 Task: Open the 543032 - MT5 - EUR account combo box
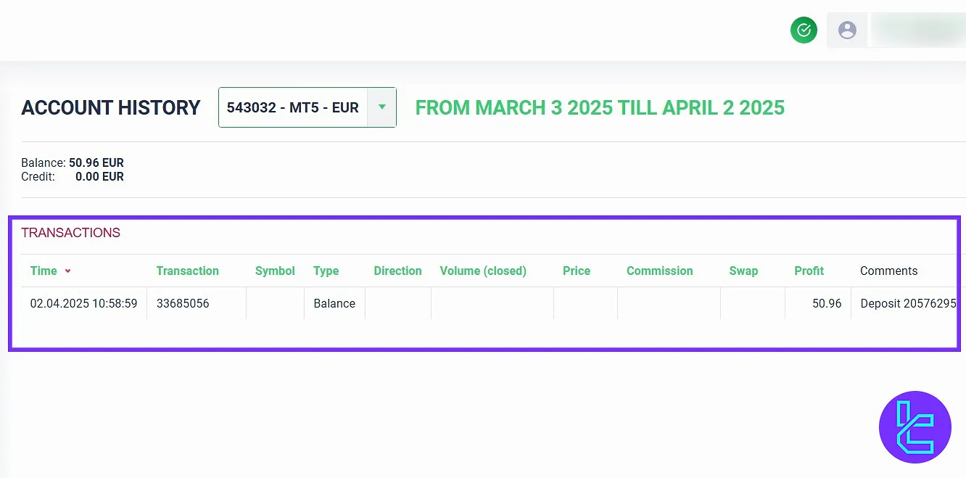click(293, 107)
